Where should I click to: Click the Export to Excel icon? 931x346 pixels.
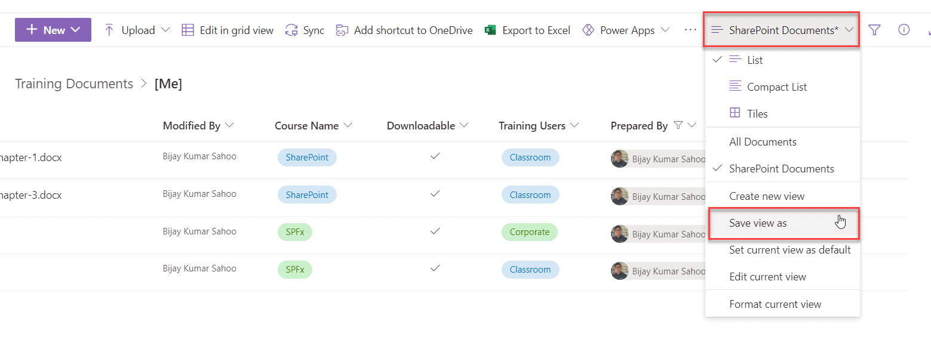491,29
